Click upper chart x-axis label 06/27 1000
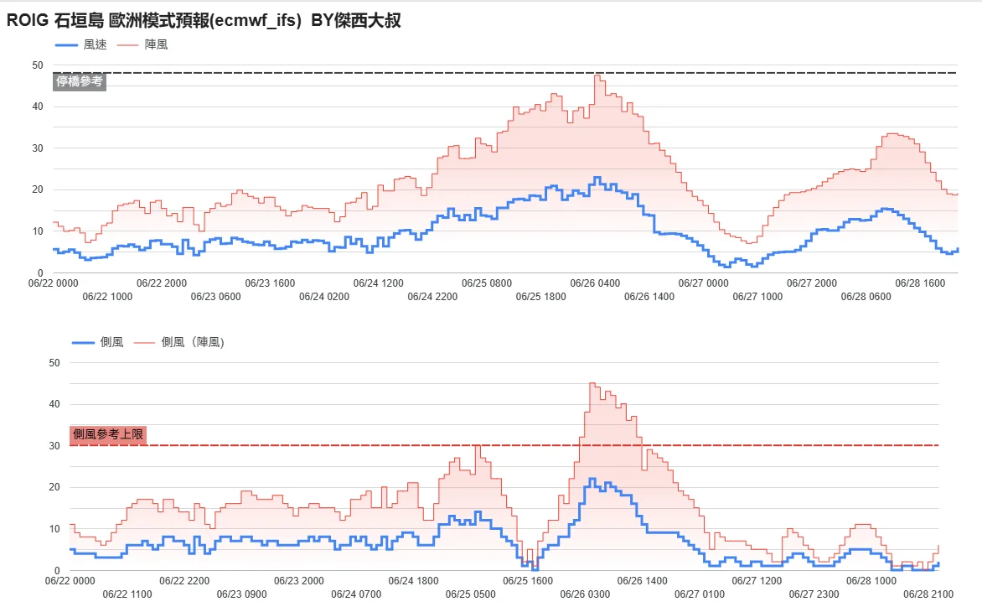This screenshot has height=607, width=982. [x=757, y=296]
